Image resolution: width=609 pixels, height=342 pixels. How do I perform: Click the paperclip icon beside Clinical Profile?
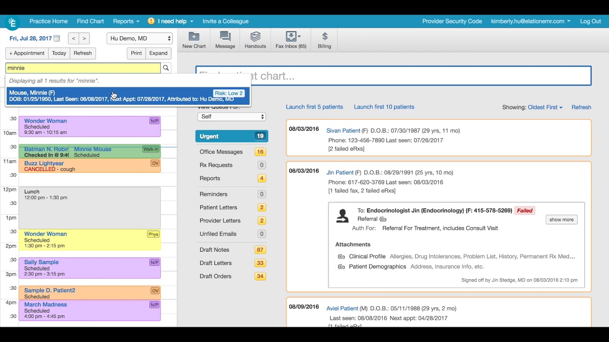[341, 256]
